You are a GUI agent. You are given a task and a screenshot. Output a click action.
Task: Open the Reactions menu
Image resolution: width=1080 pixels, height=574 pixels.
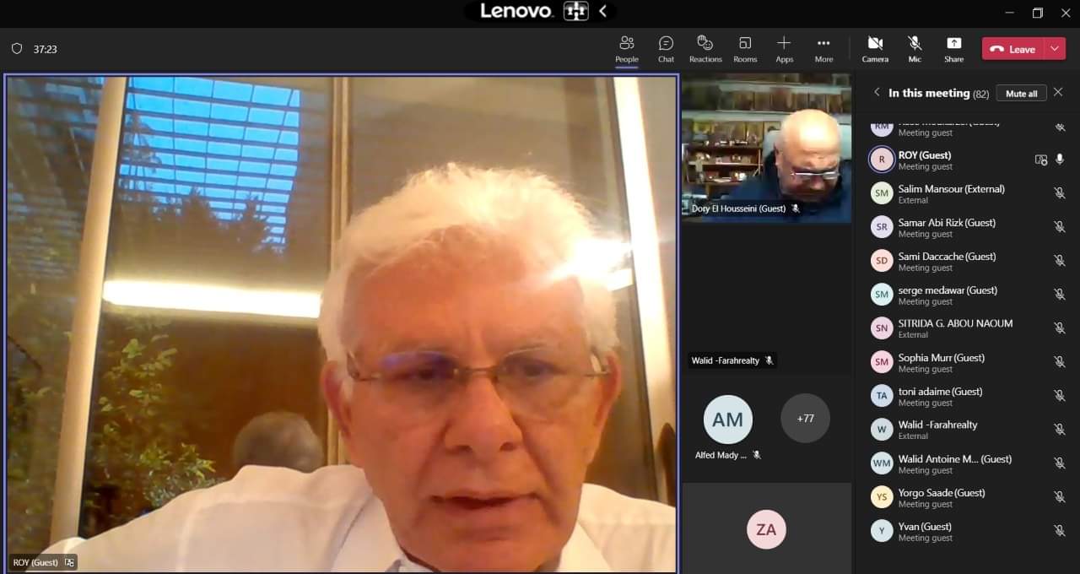pos(705,49)
